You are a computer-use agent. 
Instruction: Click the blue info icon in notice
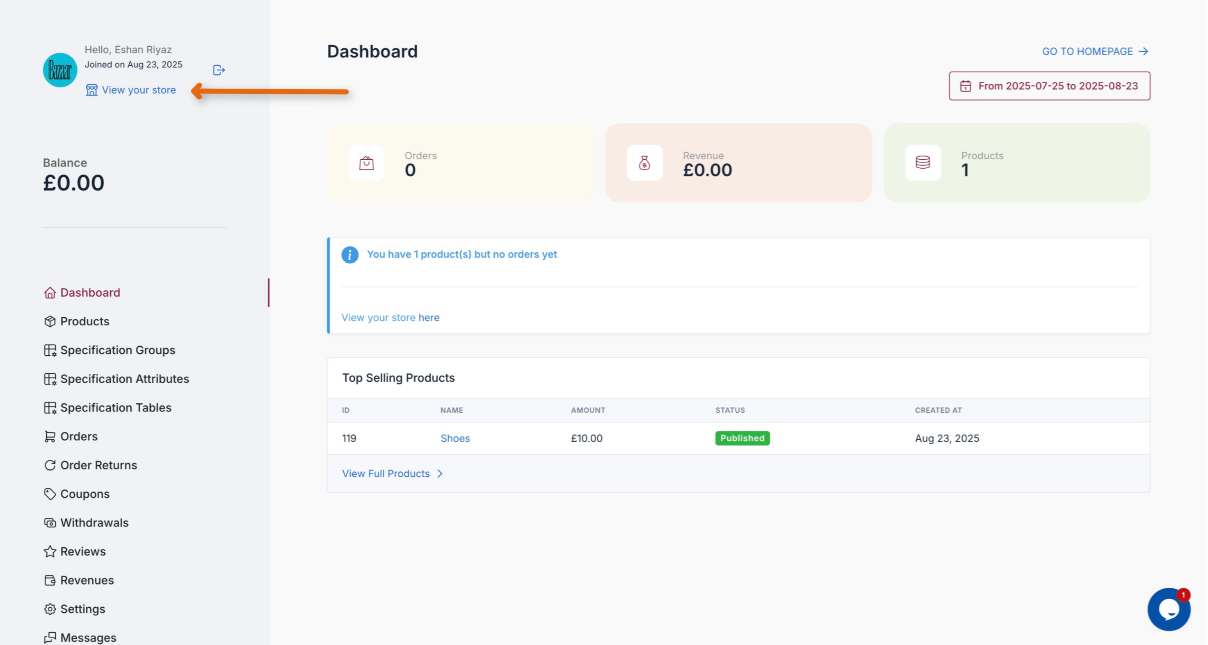pyautogui.click(x=350, y=255)
